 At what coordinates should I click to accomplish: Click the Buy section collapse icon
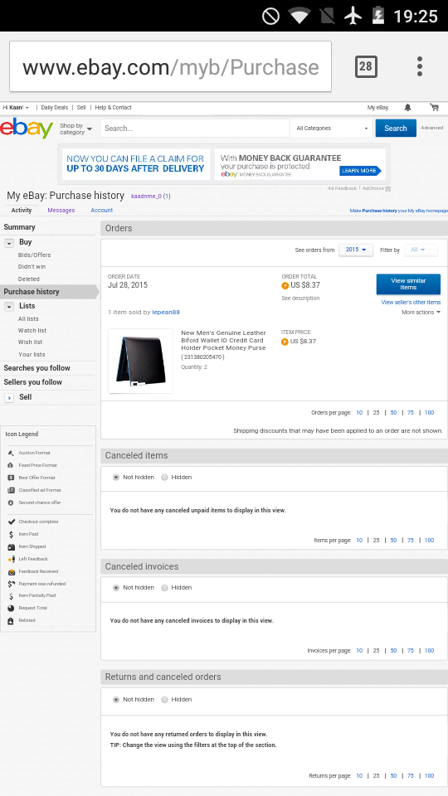(x=9, y=243)
